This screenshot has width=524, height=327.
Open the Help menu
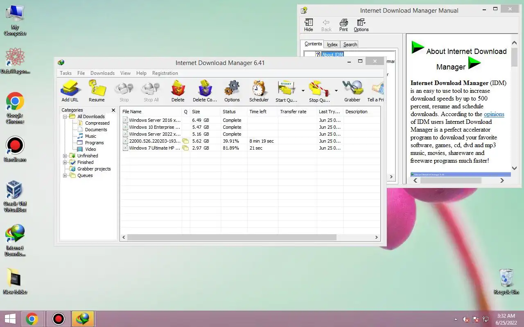pos(141,73)
